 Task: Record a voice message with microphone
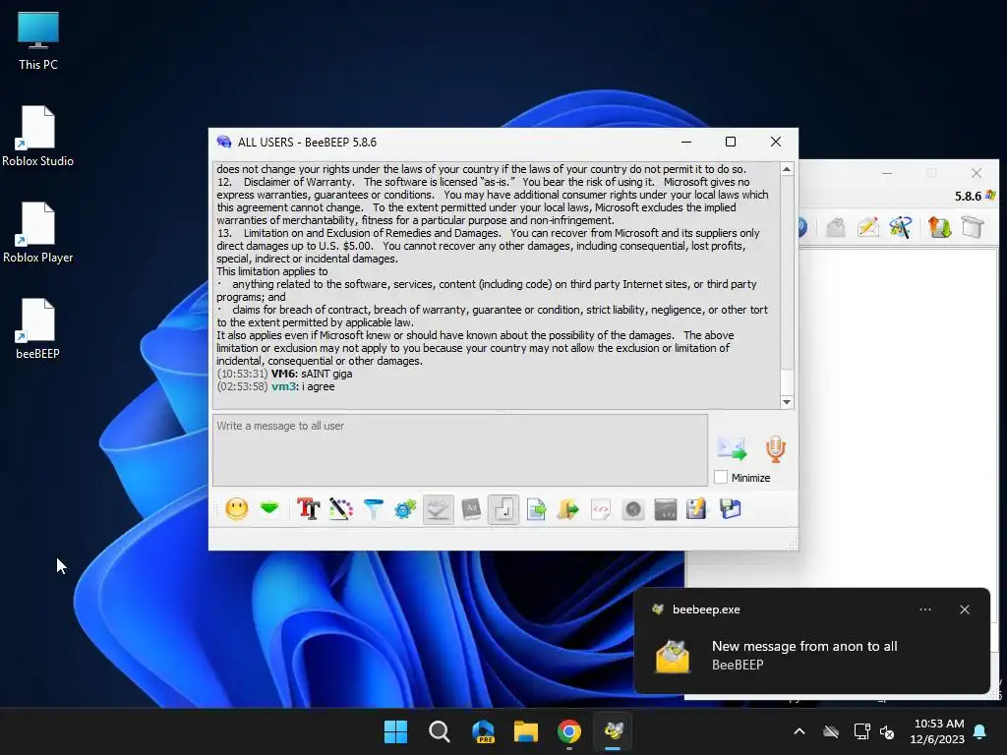point(775,448)
